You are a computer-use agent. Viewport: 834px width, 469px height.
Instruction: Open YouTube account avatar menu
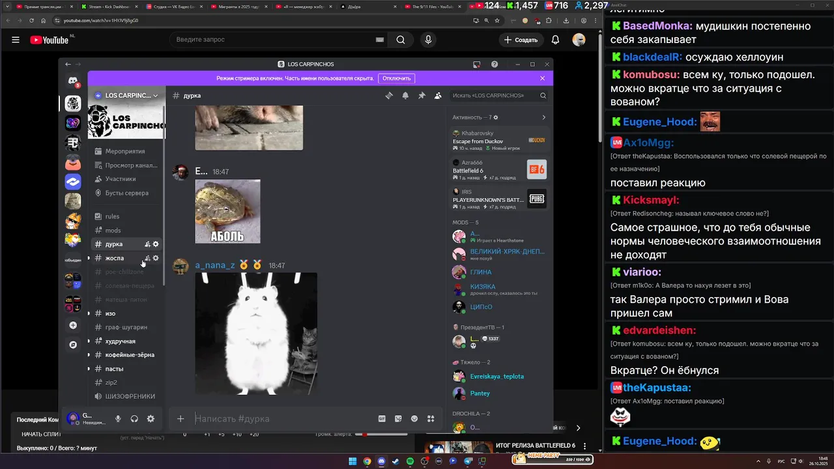click(x=579, y=40)
